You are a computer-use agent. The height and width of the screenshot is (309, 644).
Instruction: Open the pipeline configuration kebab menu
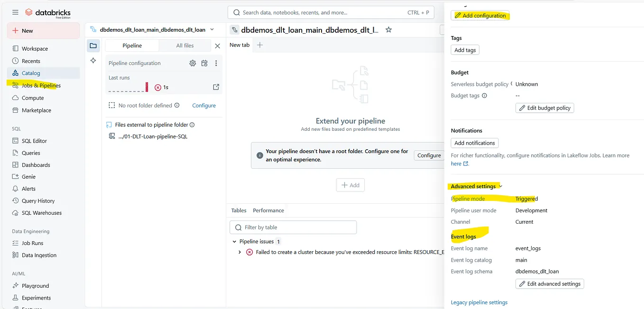tap(216, 63)
